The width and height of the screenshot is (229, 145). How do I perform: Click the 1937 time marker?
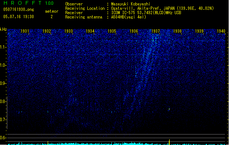point(155,31)
